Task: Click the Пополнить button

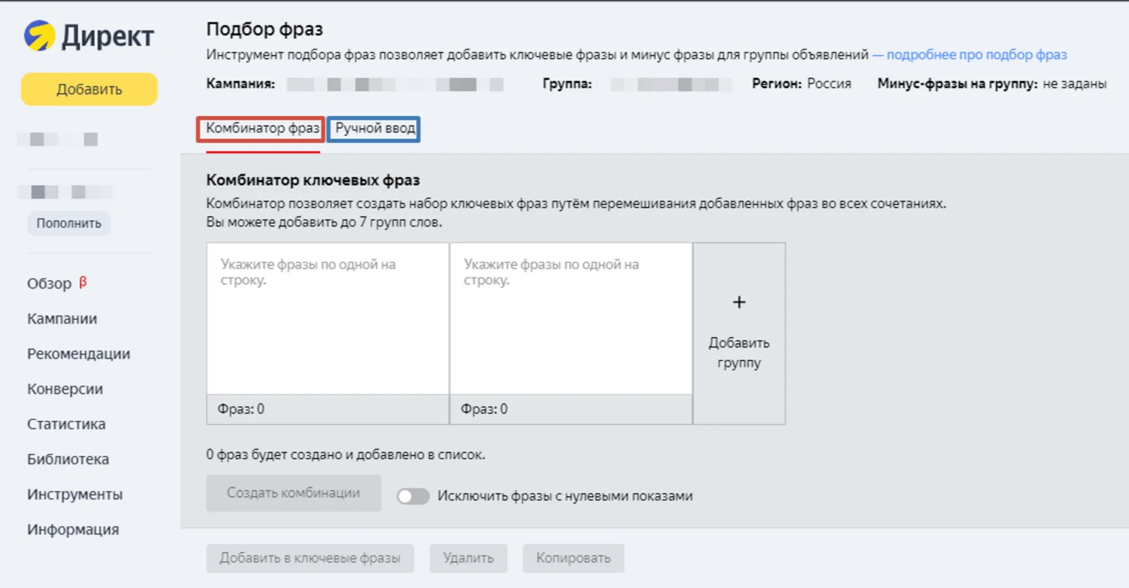Action: coord(69,224)
